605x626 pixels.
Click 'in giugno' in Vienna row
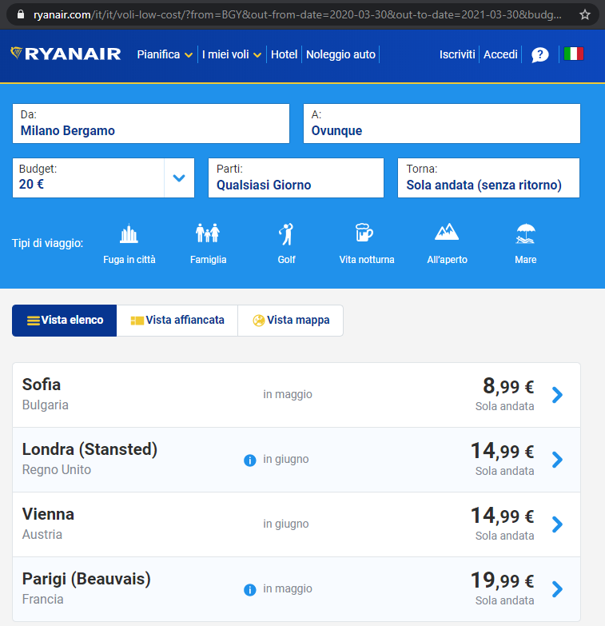tap(286, 524)
